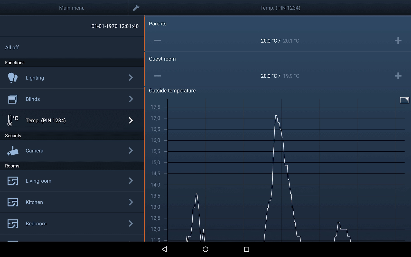
Task: Expand Blinds with its chevron arrow
Action: pos(131,99)
